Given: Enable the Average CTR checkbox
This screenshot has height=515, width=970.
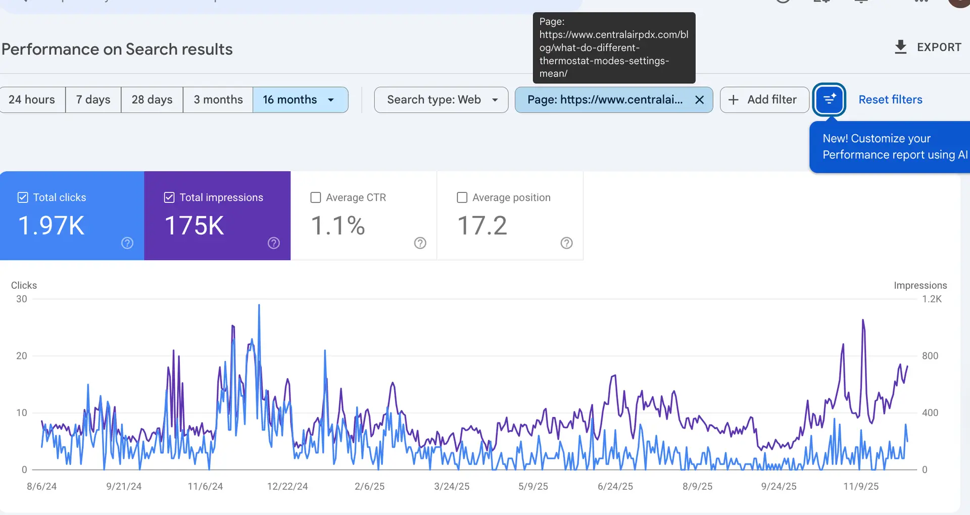Looking at the screenshot, I should pyautogui.click(x=316, y=197).
